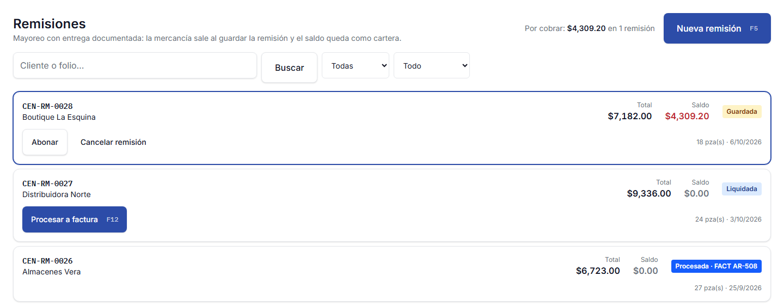Click the Procesada · FACT AR-508 badge
This screenshot has width=784, height=306.
pyautogui.click(x=716, y=266)
